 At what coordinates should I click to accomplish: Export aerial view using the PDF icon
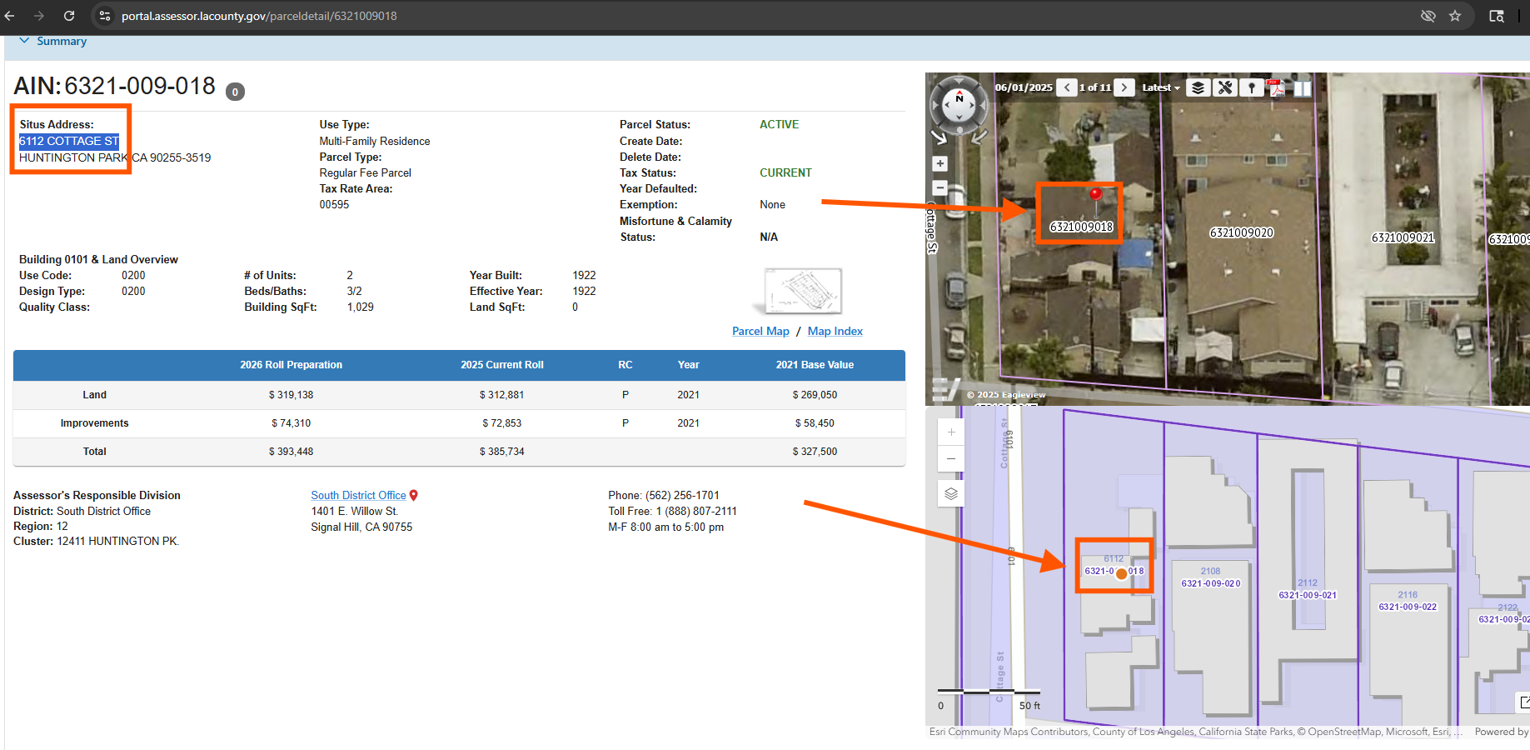[1276, 87]
